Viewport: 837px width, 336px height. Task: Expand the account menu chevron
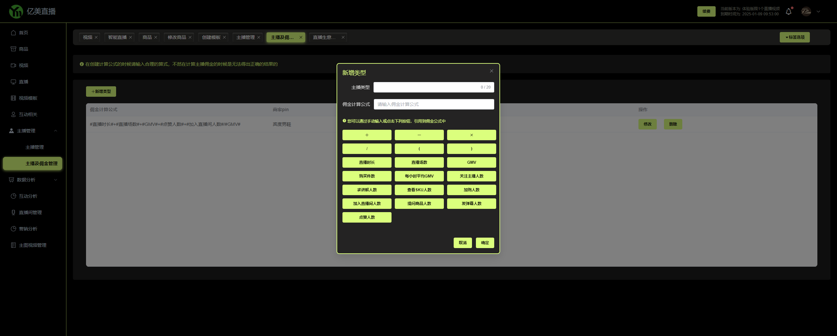tap(818, 12)
